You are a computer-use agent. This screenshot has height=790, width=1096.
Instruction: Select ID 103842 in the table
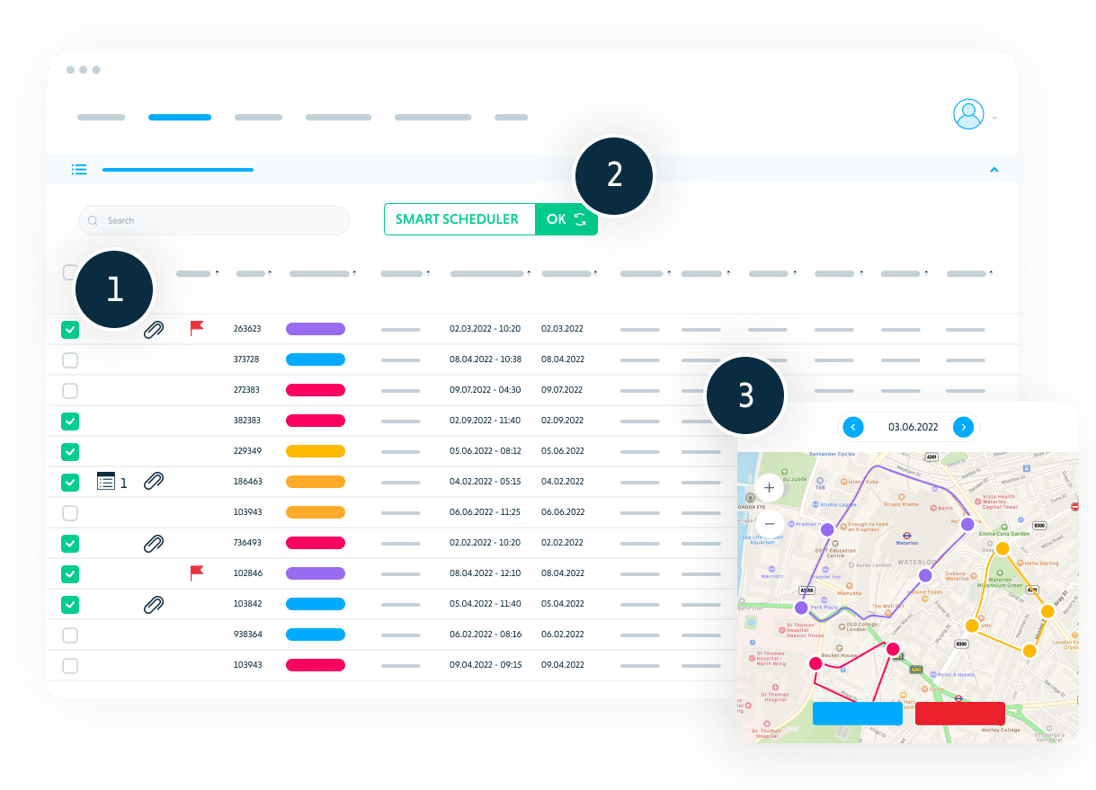pos(246,604)
